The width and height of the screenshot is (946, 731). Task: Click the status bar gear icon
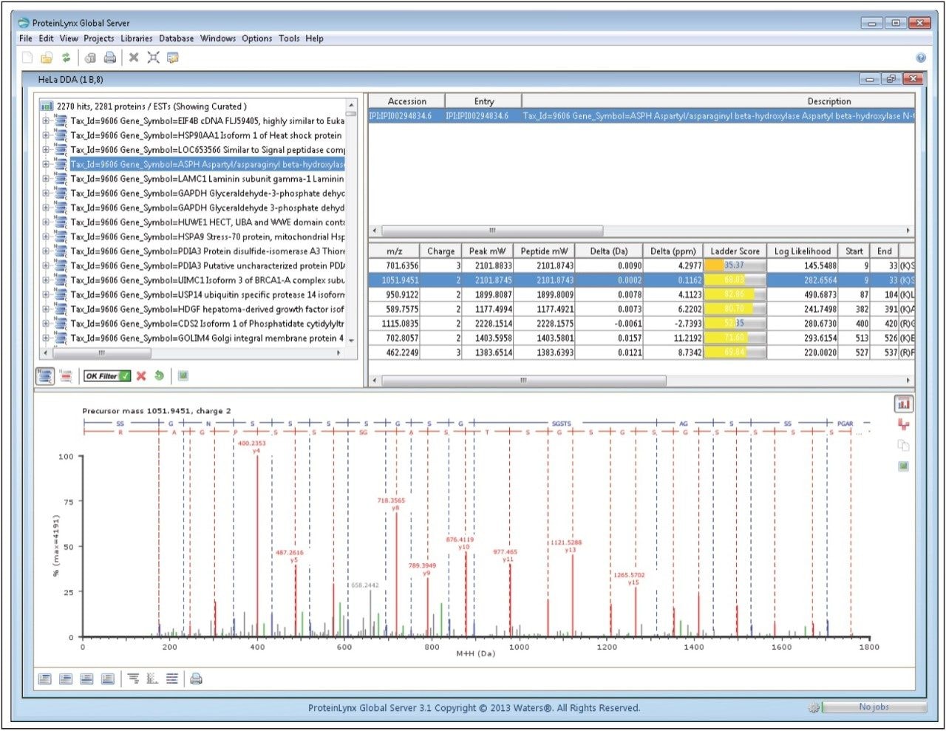point(814,707)
